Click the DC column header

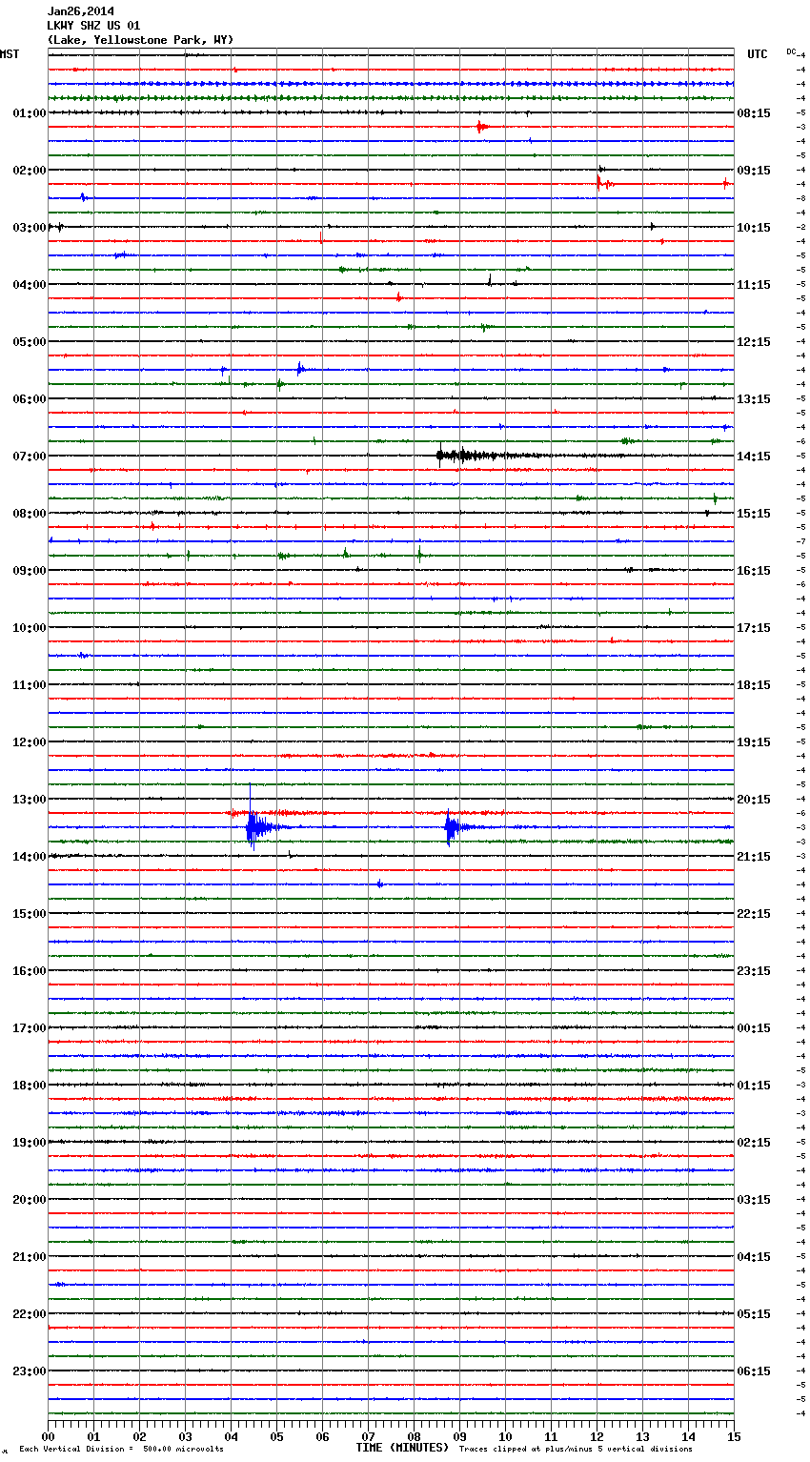tap(791, 51)
